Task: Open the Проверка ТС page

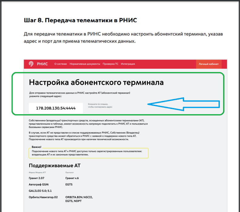Action: [110, 64]
